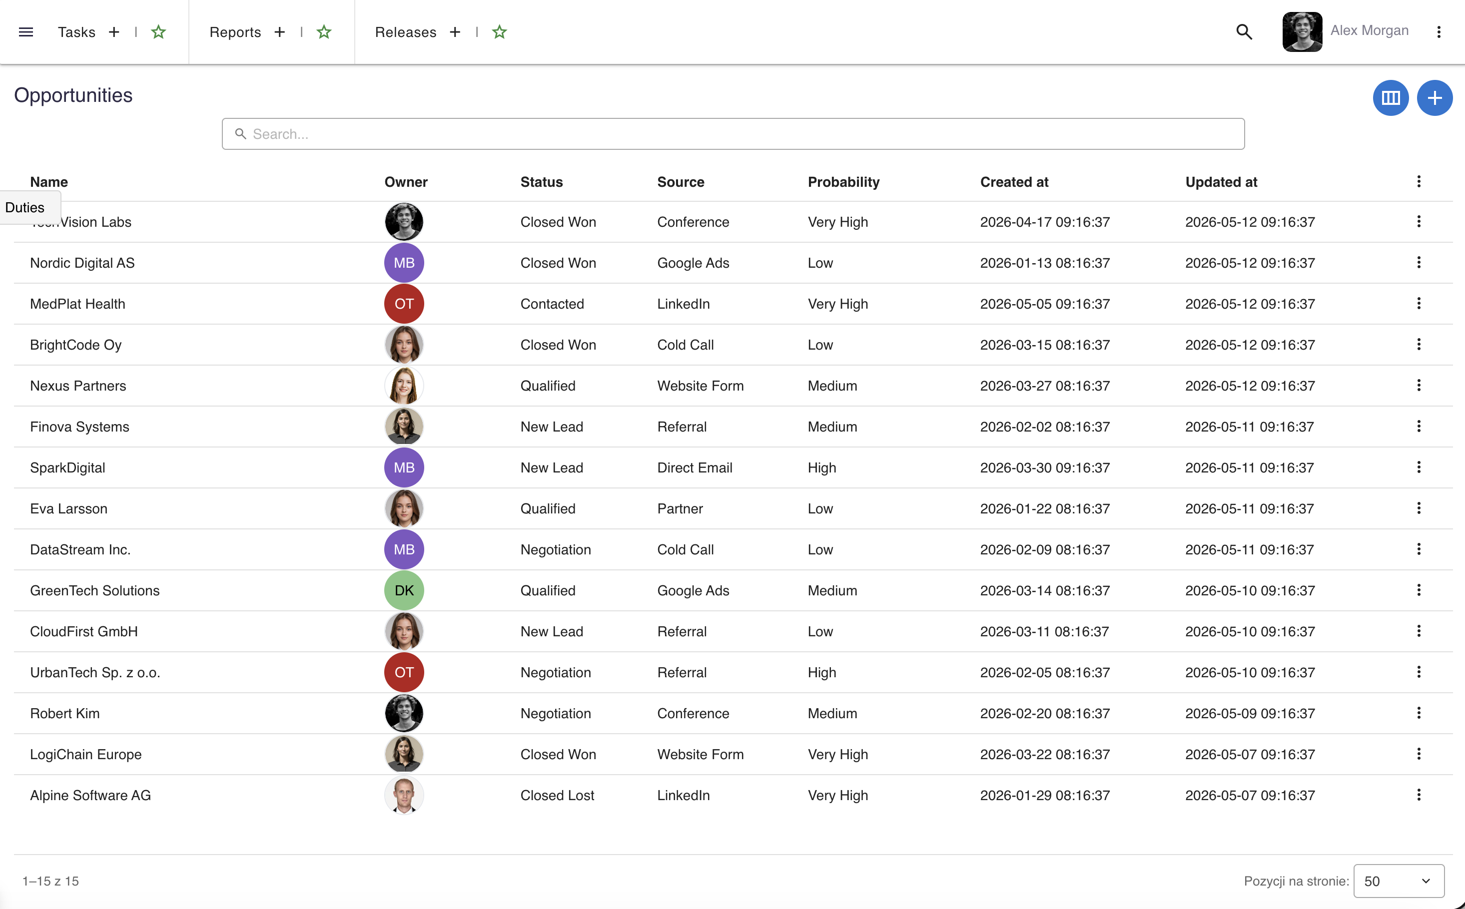This screenshot has width=1465, height=909.
Task: Open the Nordic Digital AS opportunity
Action: tap(82, 263)
